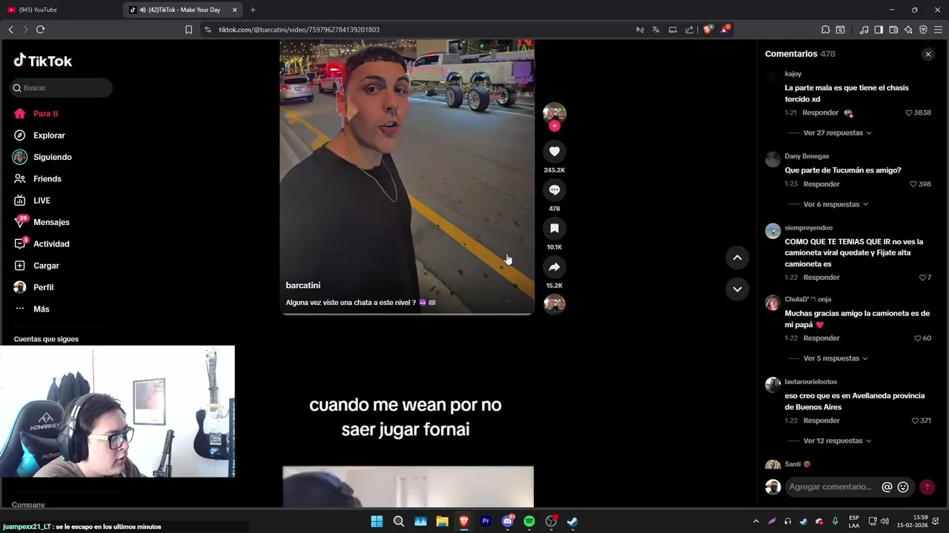Image resolution: width=949 pixels, height=533 pixels.
Task: Open the Actividad notifications
Action: coord(51,244)
